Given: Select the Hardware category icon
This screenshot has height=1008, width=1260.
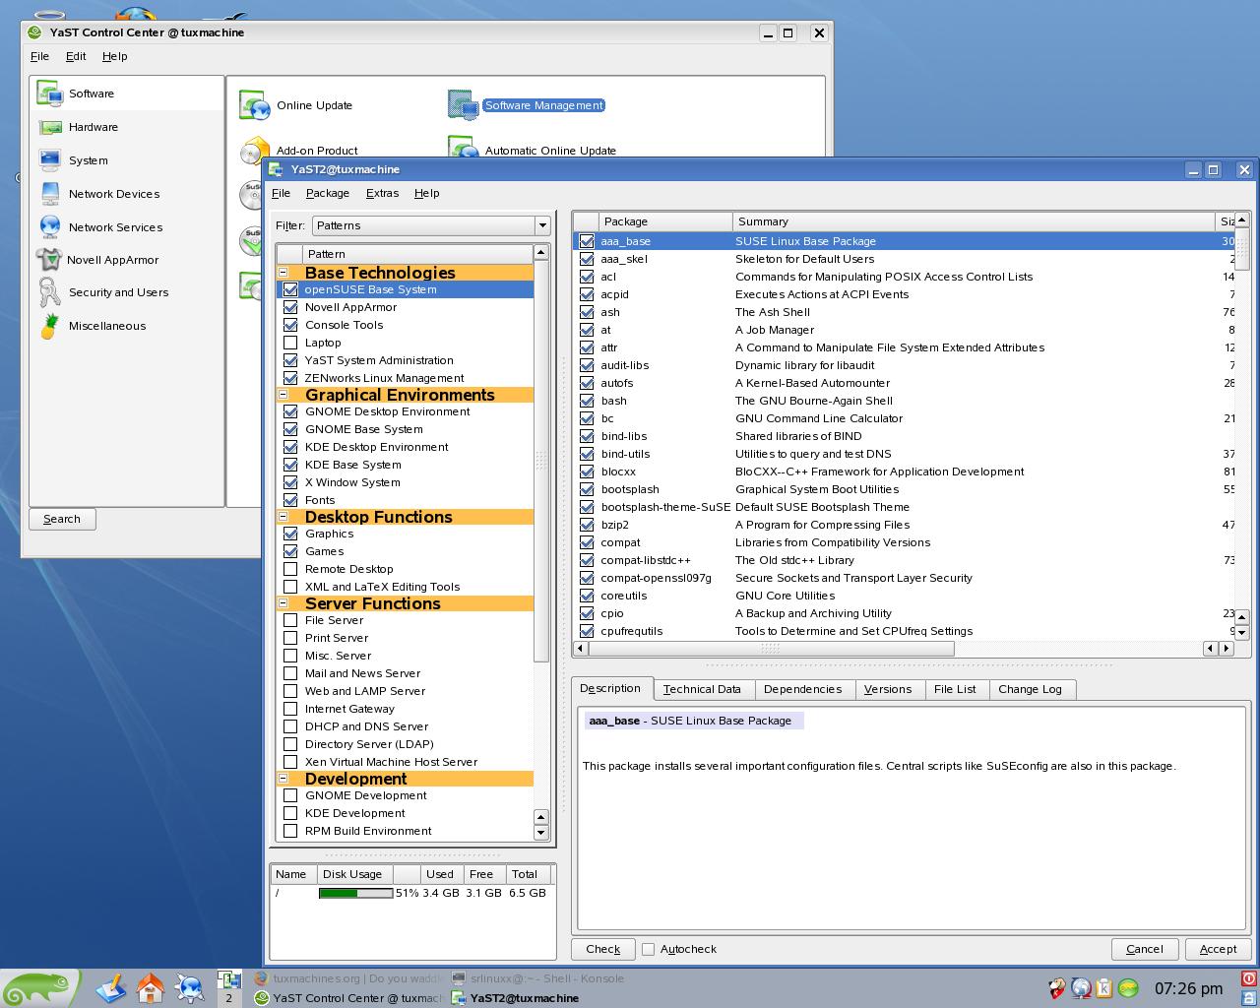Looking at the screenshot, I should (x=50, y=127).
